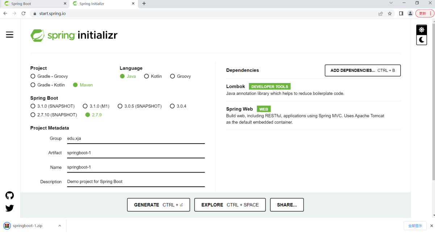Close the Spring Initializr tab
435x236 pixels.
(133, 4)
